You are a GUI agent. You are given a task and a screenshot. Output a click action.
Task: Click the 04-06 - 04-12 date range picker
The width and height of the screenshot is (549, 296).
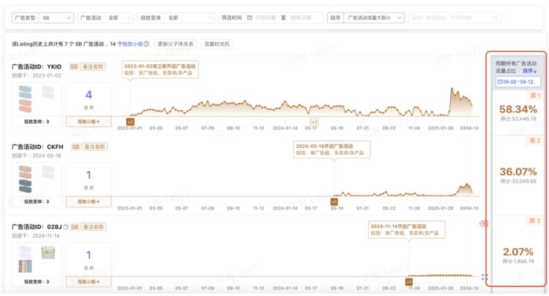tap(518, 82)
